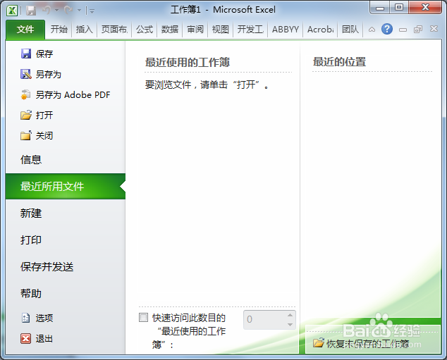
Task: Open the redo history dropdown arrow
Action: point(79,11)
